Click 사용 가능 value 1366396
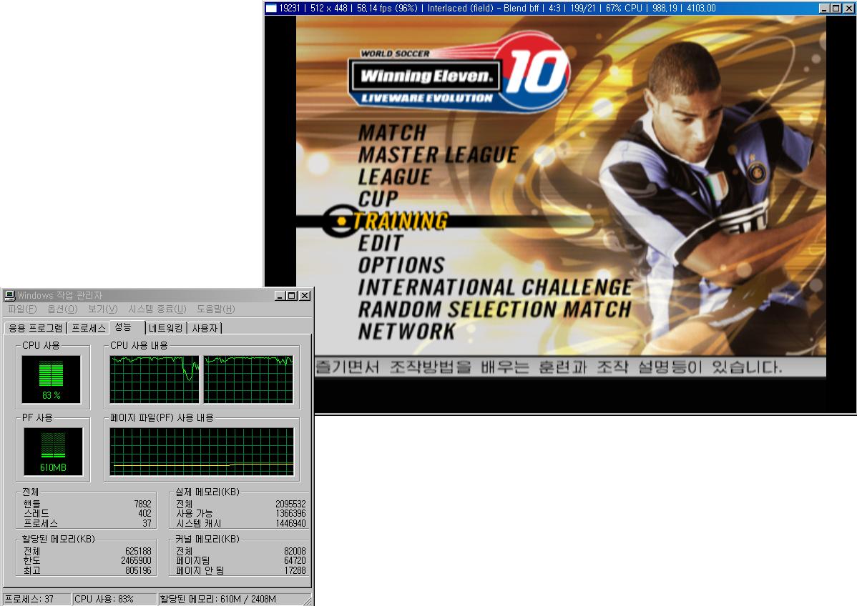Image resolution: width=857 pixels, height=606 pixels. point(290,513)
